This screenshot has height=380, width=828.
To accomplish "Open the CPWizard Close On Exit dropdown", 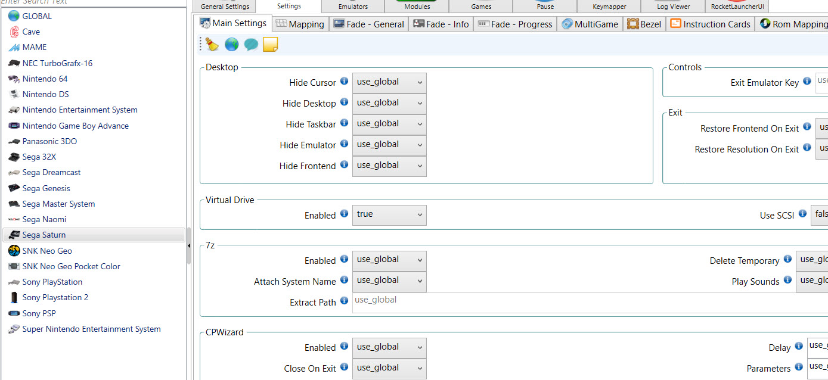I will click(x=389, y=368).
